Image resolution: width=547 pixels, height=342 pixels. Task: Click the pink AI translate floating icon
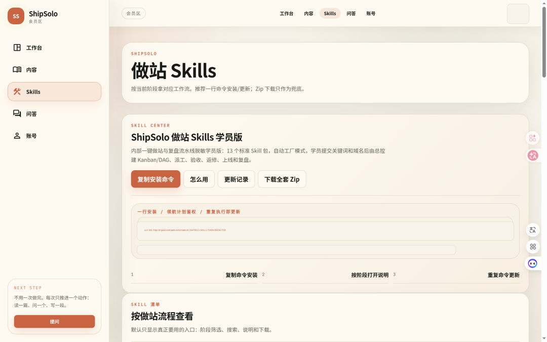pyautogui.click(x=532, y=156)
